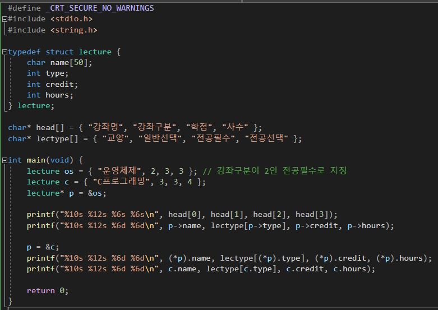Click the "강좌명" string literal
438x310 pixels.
pos(105,127)
